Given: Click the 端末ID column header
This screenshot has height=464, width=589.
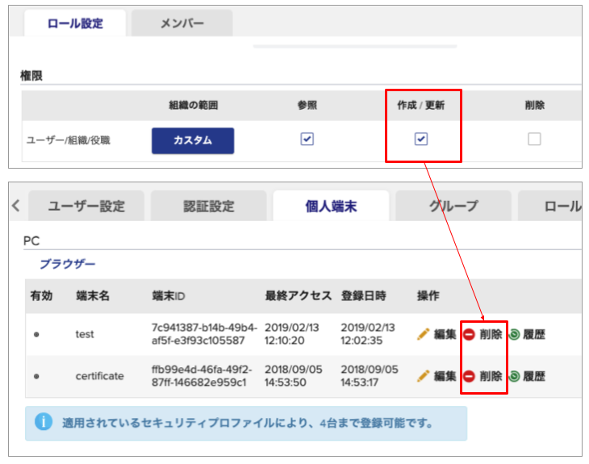Looking at the screenshot, I should 169,295.
